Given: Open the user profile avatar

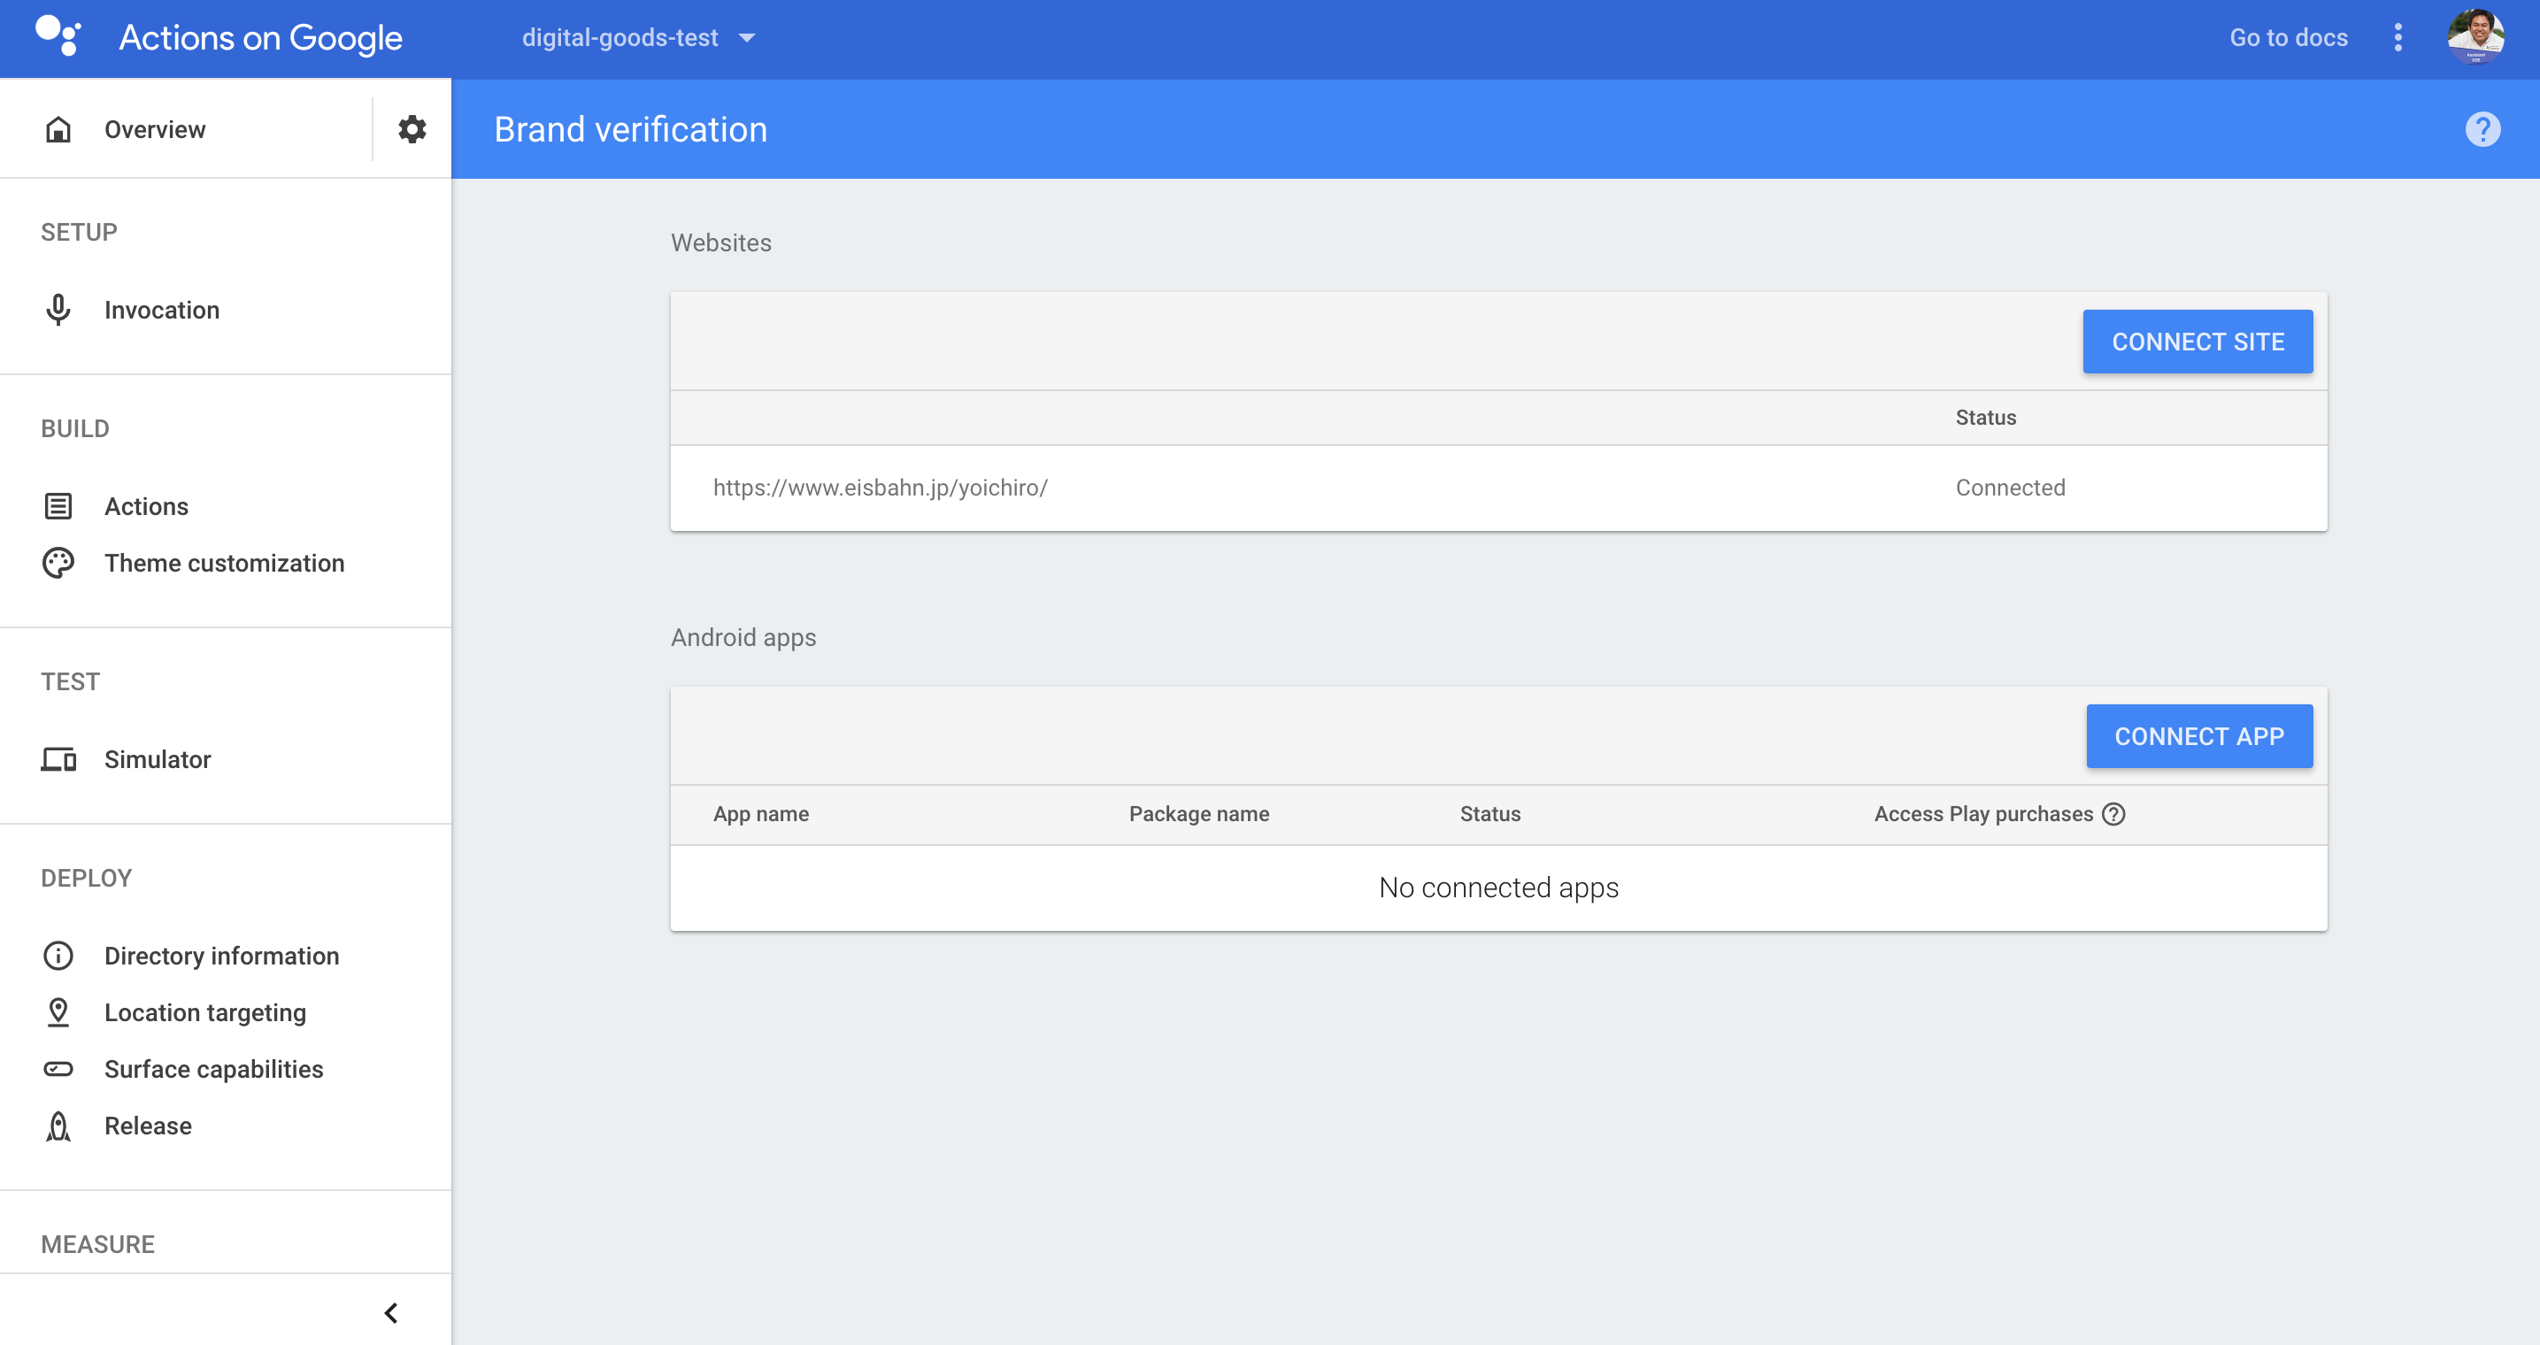Looking at the screenshot, I should [2475, 37].
